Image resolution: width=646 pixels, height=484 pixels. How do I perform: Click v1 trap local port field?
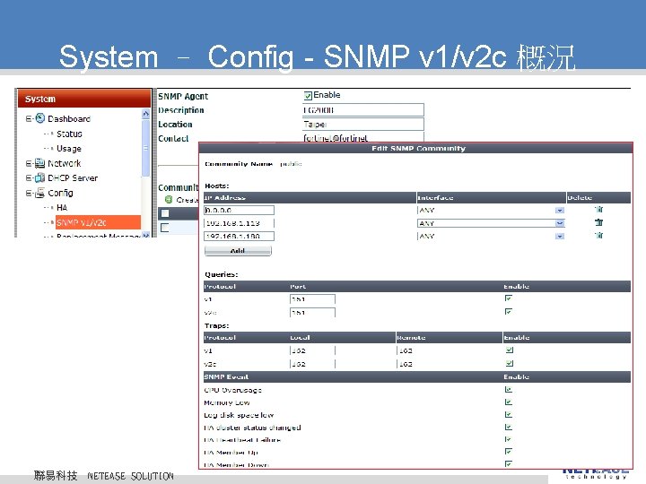click(x=312, y=350)
